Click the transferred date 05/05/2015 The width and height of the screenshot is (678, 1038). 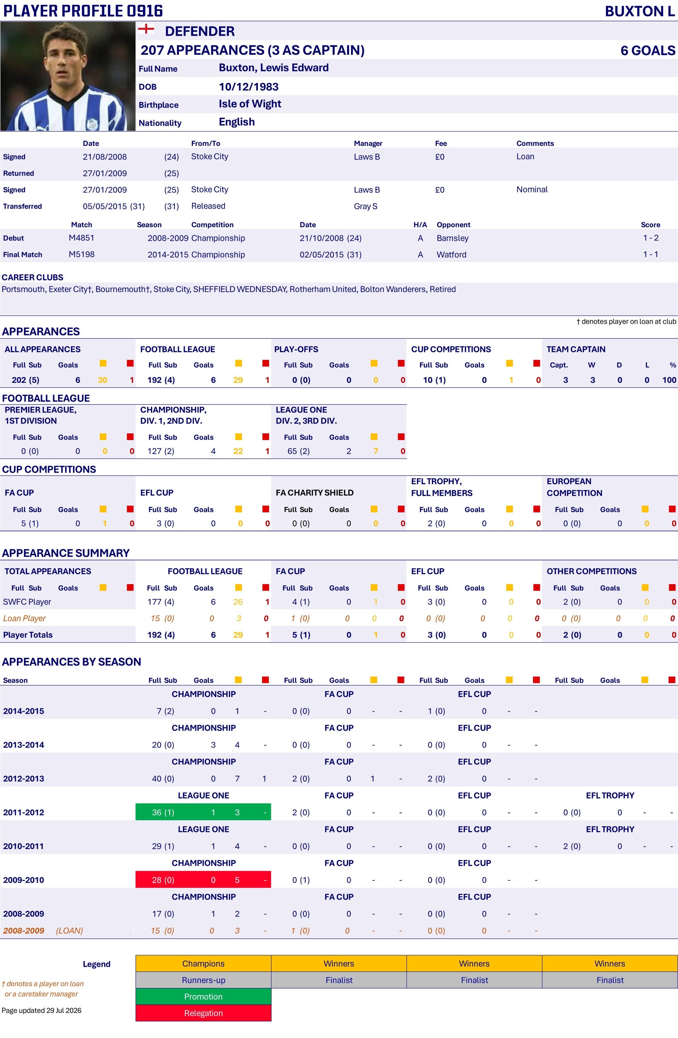pos(105,206)
